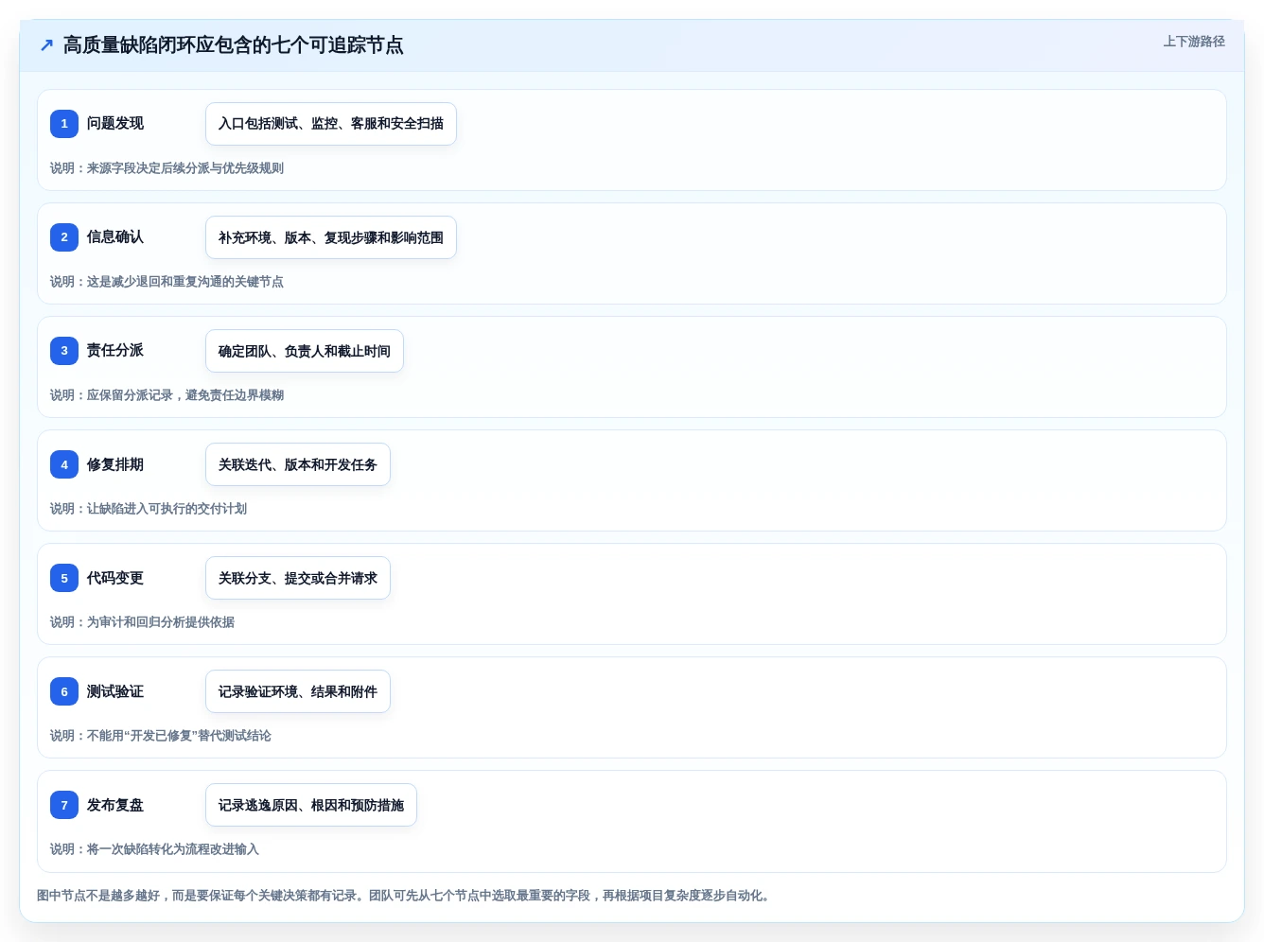
Task: Click the 责任分派 step title
Action: coord(115,350)
